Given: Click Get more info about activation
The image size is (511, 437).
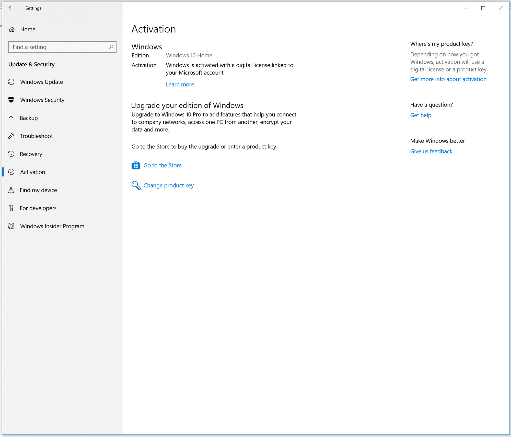Looking at the screenshot, I should (448, 79).
